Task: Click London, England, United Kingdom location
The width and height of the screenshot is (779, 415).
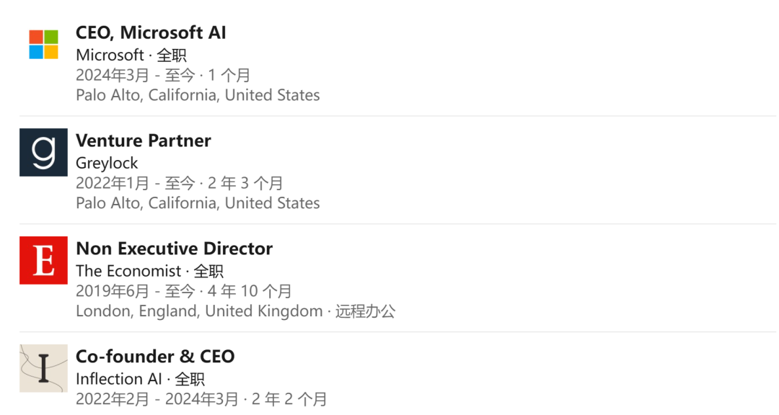Action: pos(199,311)
